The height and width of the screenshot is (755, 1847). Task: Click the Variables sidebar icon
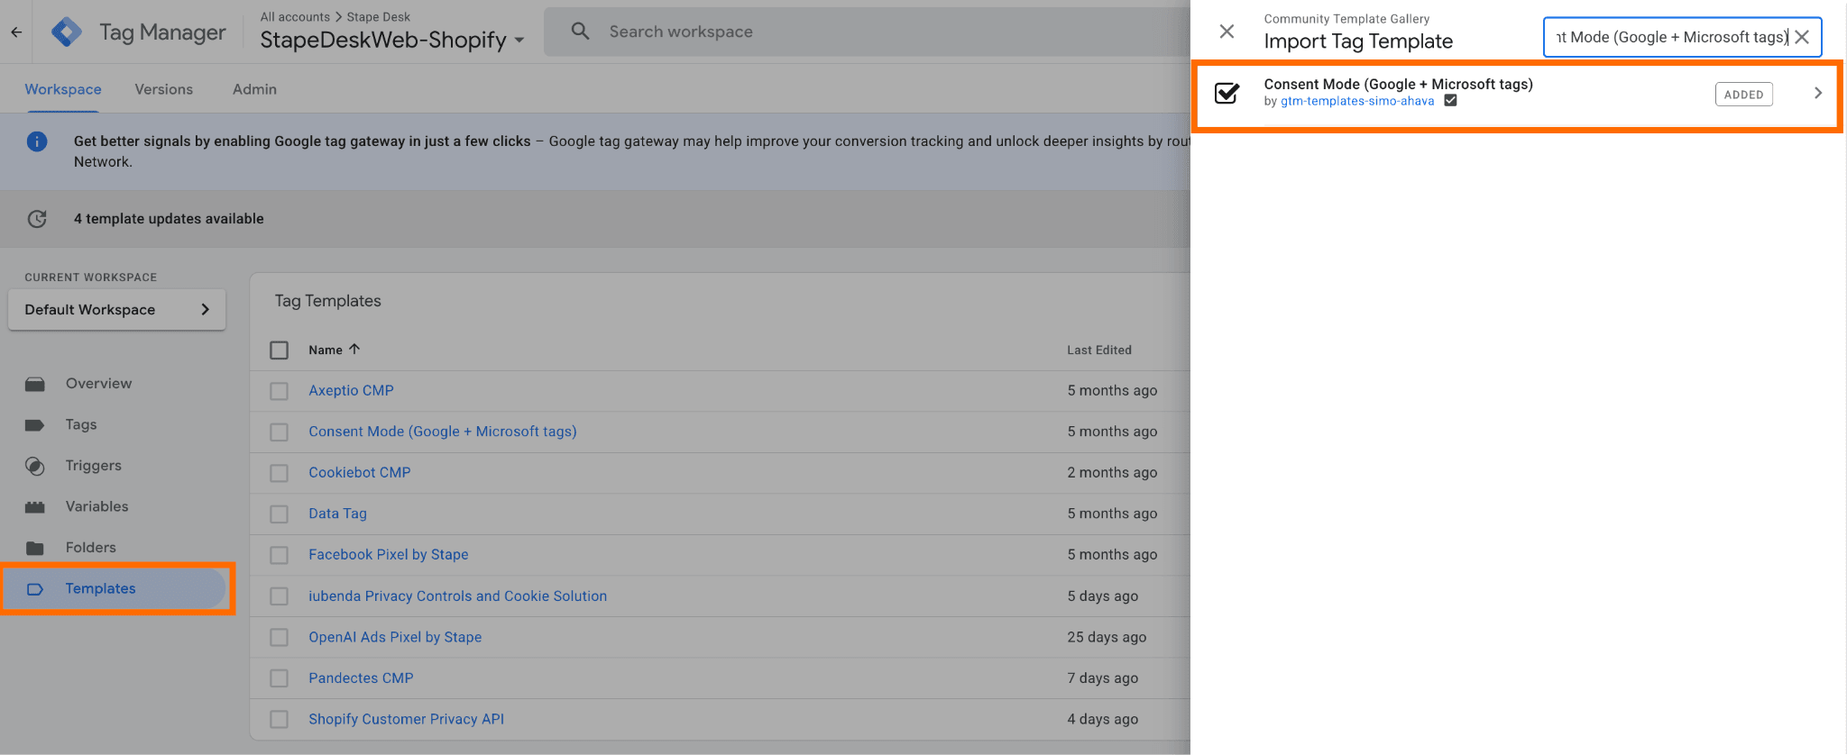35,507
